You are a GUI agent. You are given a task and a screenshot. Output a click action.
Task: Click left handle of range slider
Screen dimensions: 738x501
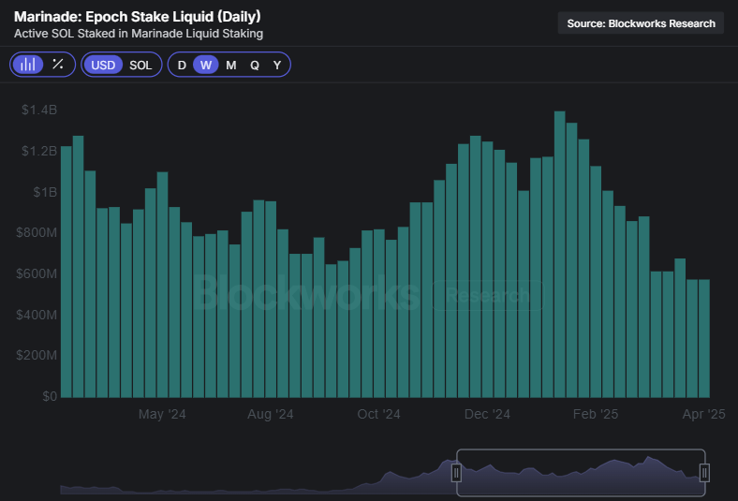coord(456,473)
